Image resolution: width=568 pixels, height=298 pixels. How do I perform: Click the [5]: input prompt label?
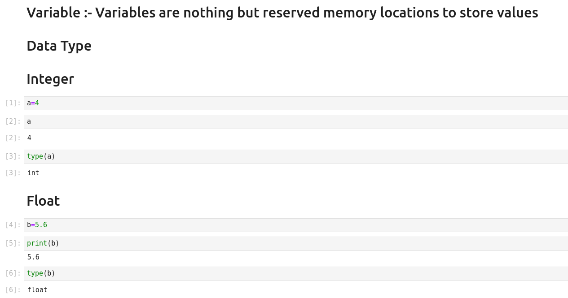pyautogui.click(x=13, y=243)
